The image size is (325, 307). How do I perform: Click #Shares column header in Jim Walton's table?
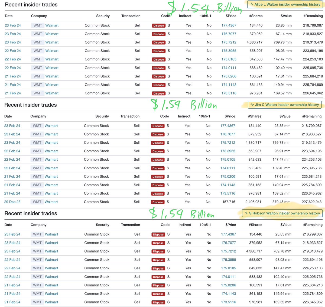pos(255,116)
